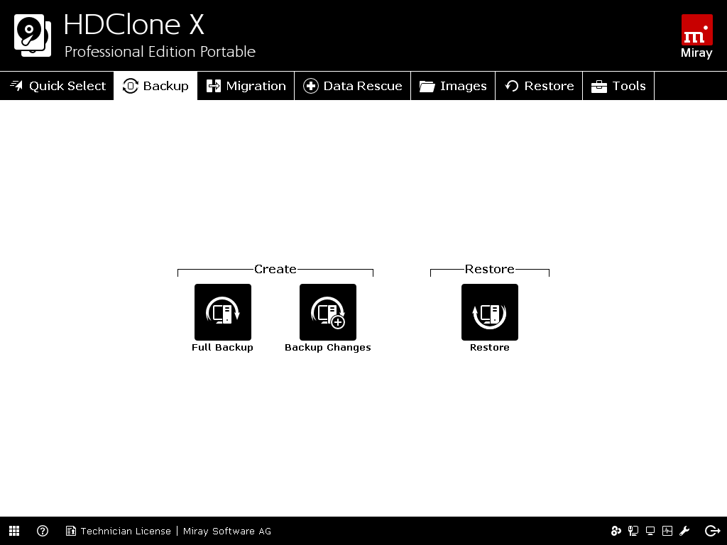
Task: Switch to the Tools tab
Action: pos(618,86)
